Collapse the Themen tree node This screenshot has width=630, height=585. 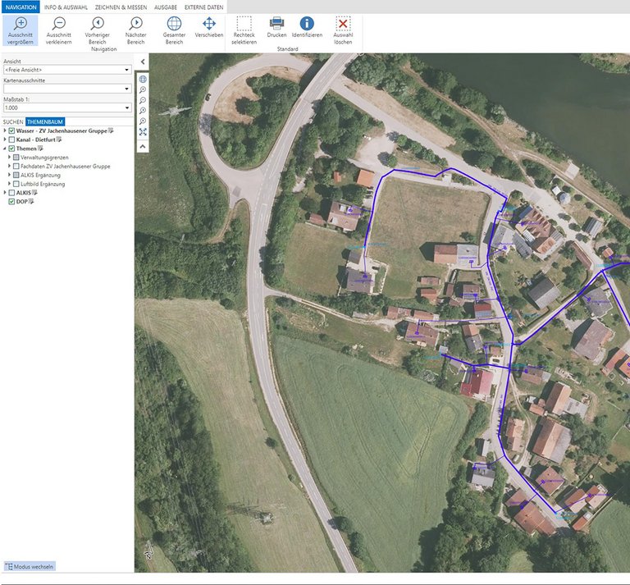point(5,149)
